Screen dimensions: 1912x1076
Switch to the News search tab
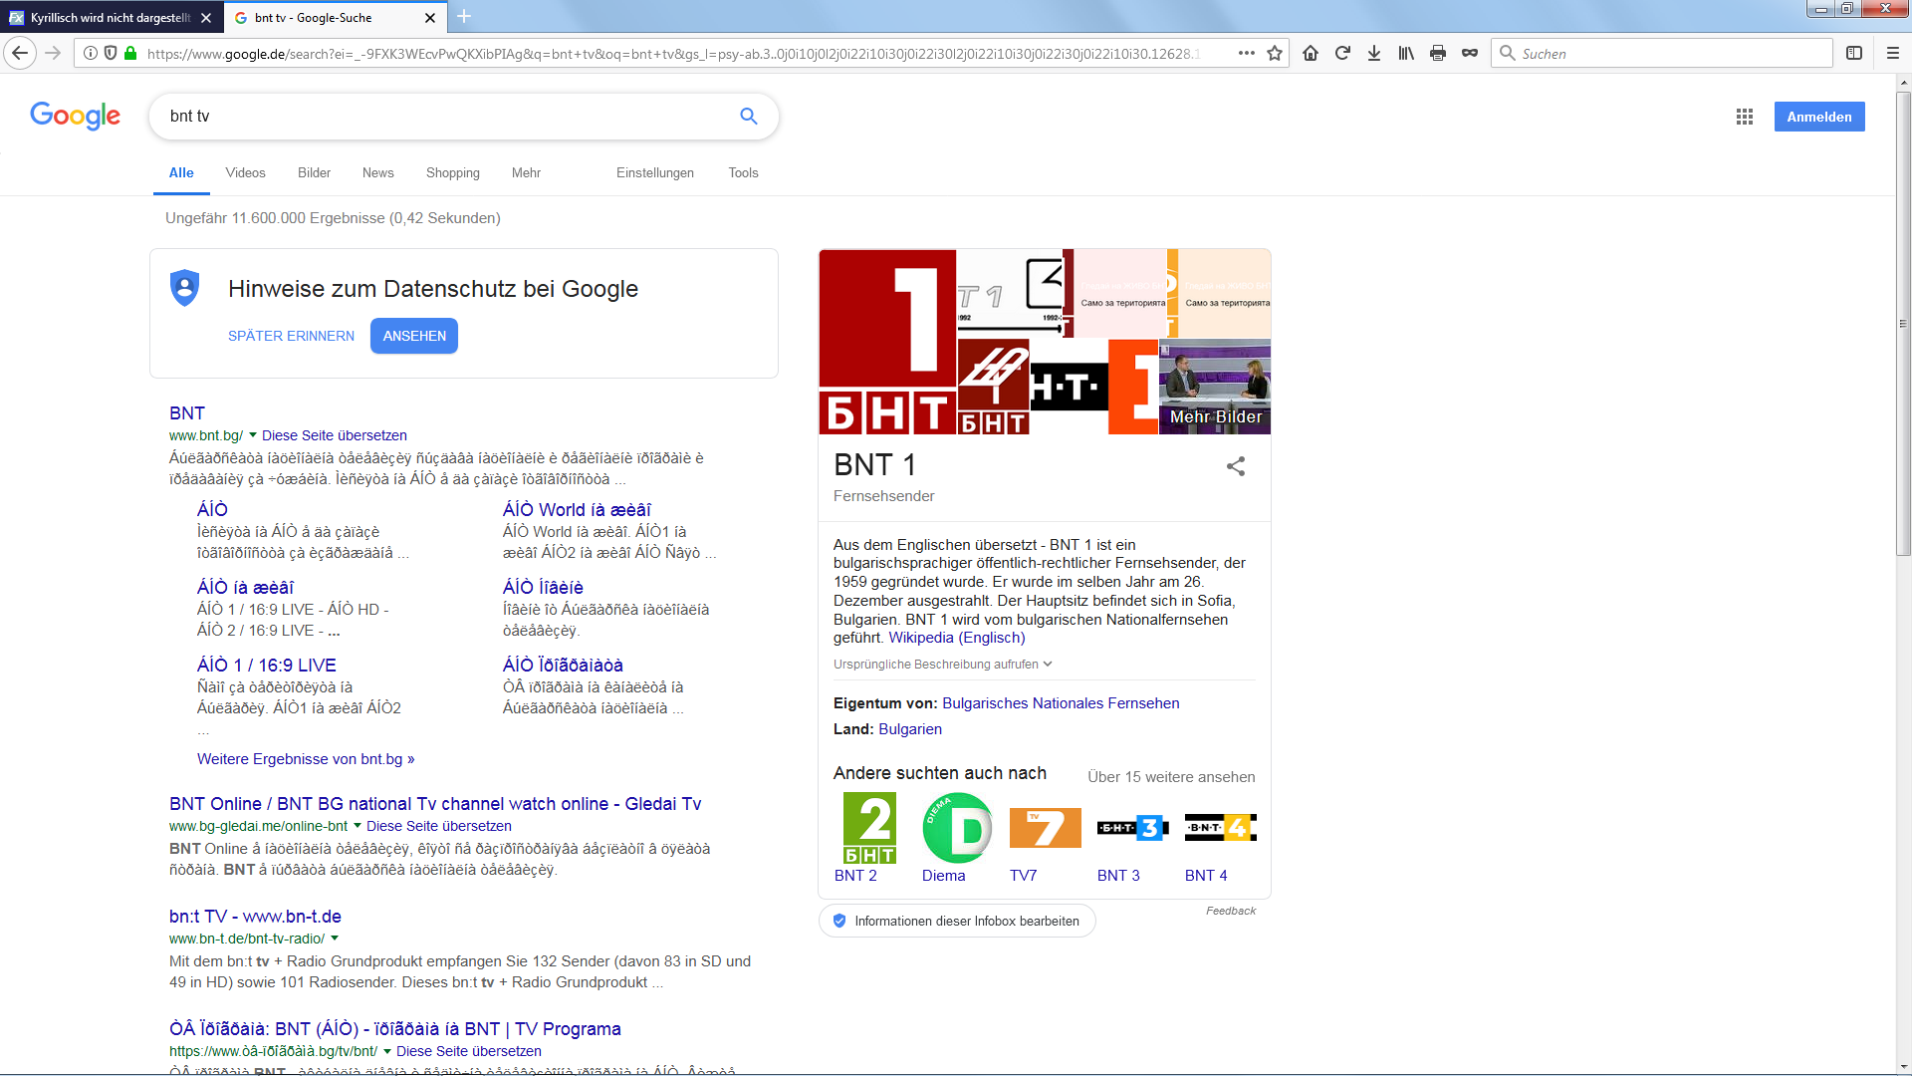(377, 173)
